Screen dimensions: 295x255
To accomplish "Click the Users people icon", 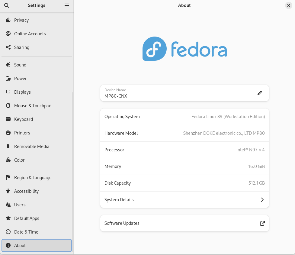I will (8, 205).
